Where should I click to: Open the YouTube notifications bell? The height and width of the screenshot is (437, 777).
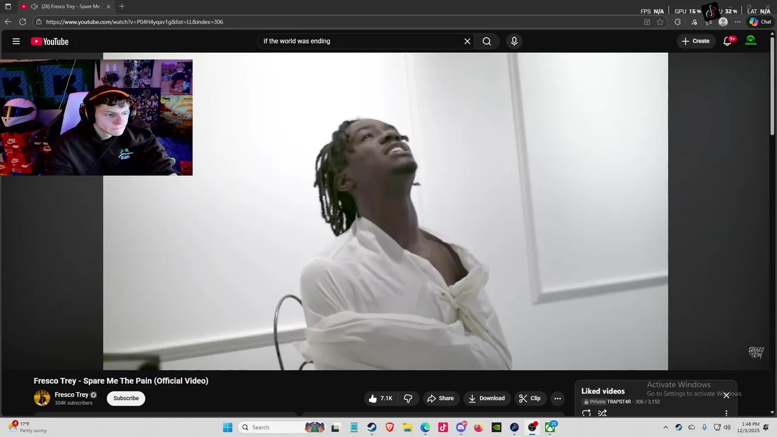pos(727,41)
